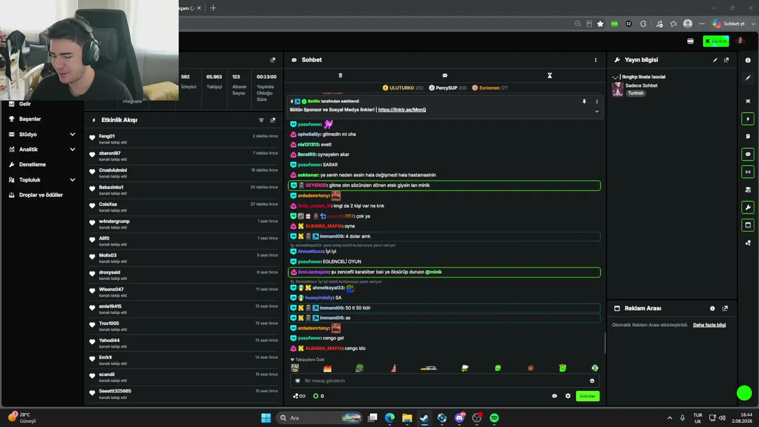Open chat settings gear icon
This screenshot has height=427, width=759.
pos(567,396)
